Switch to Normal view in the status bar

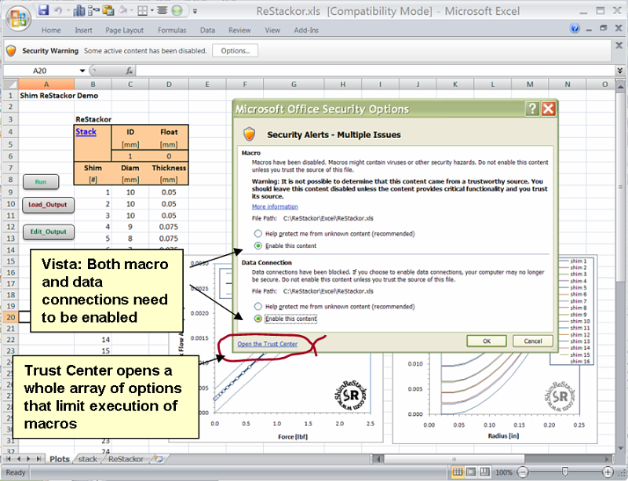(458, 472)
